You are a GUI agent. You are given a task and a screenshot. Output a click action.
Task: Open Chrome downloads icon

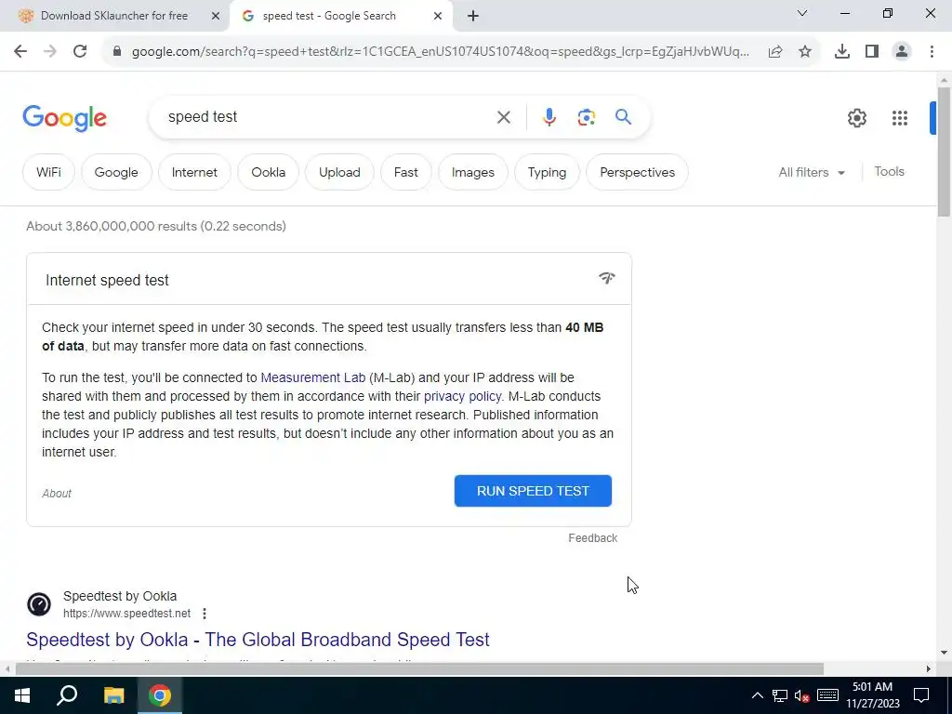(842, 52)
